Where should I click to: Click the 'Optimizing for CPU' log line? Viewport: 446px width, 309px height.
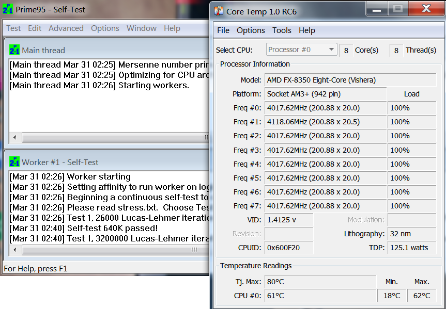point(109,75)
